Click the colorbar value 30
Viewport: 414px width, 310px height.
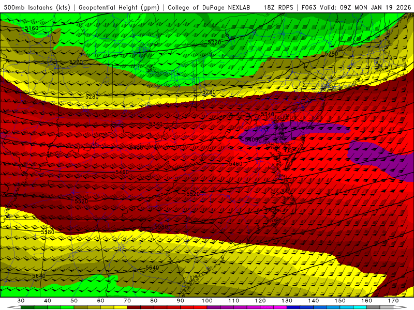point(21,301)
